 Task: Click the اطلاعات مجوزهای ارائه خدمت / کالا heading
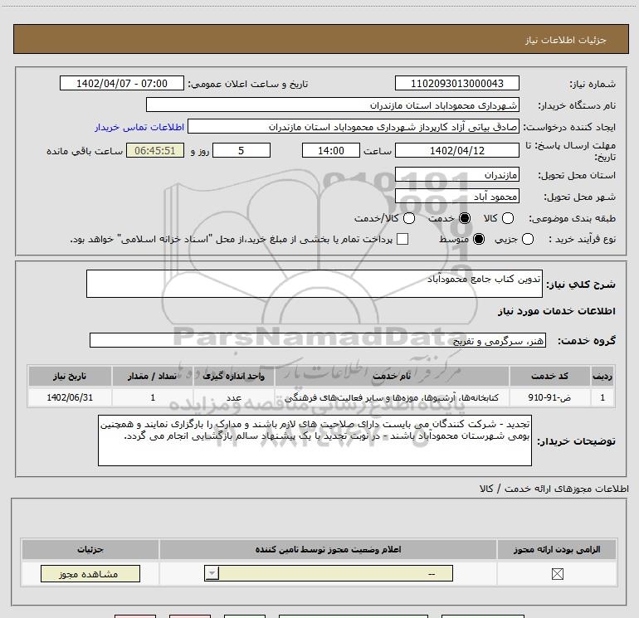(554, 489)
